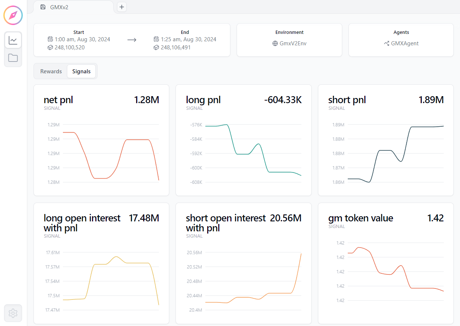Add a new tab with plus button
Image resolution: width=460 pixels, height=326 pixels.
122,7
